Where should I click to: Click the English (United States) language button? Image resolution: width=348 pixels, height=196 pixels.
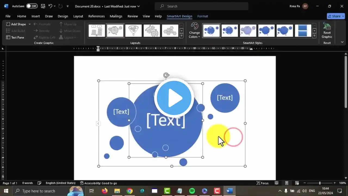pyautogui.click(x=61, y=183)
